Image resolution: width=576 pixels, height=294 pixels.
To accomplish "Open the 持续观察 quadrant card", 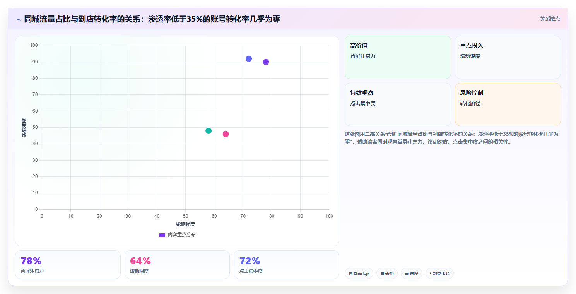I will point(398,104).
